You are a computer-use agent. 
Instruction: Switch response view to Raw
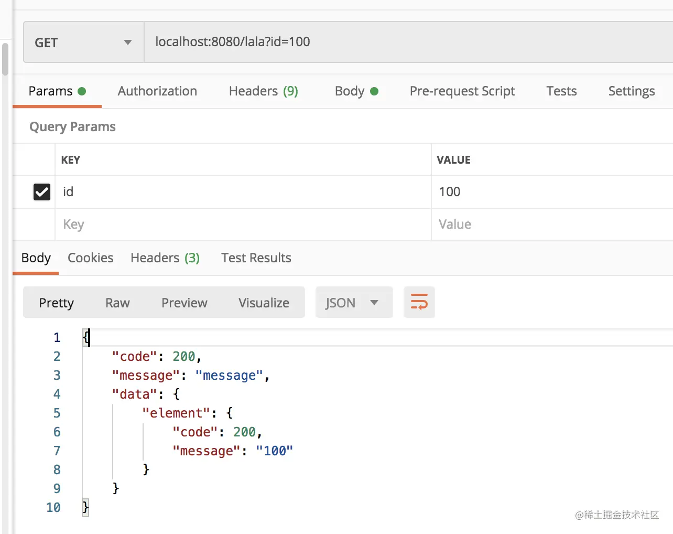[117, 303]
